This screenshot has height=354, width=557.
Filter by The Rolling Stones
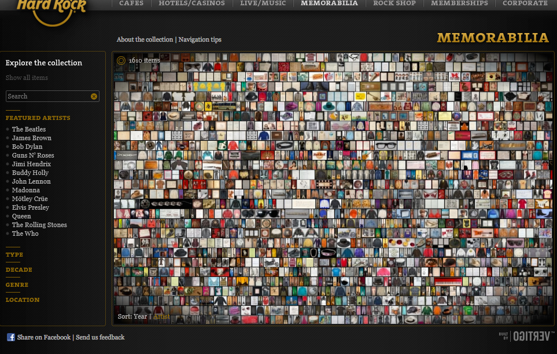(x=39, y=225)
